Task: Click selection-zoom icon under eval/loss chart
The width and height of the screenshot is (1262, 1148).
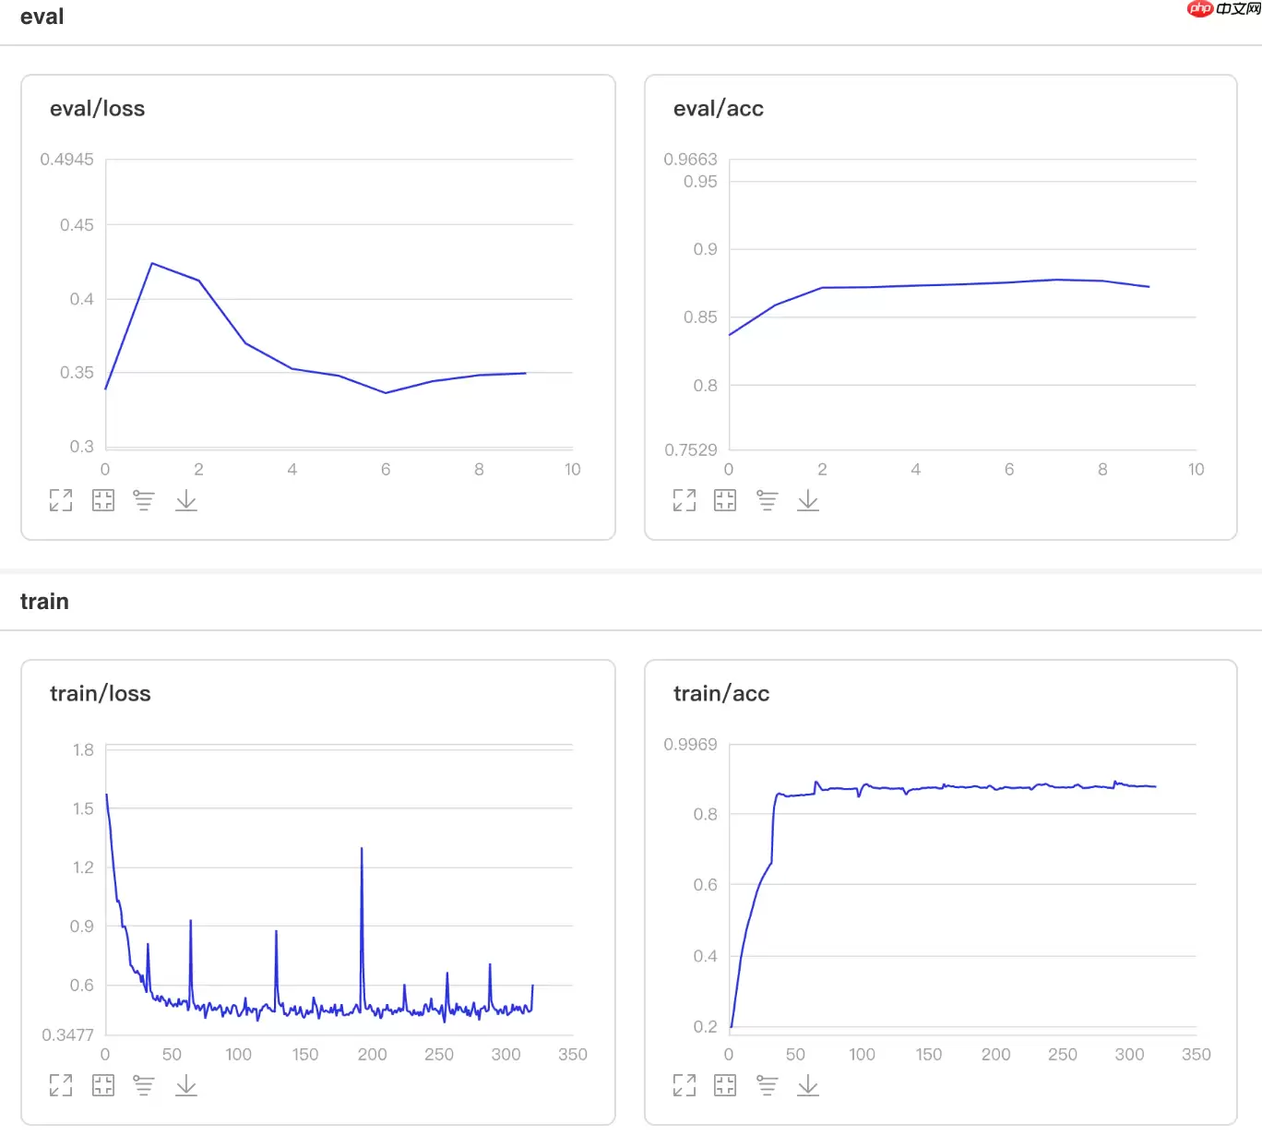Action: click(103, 500)
